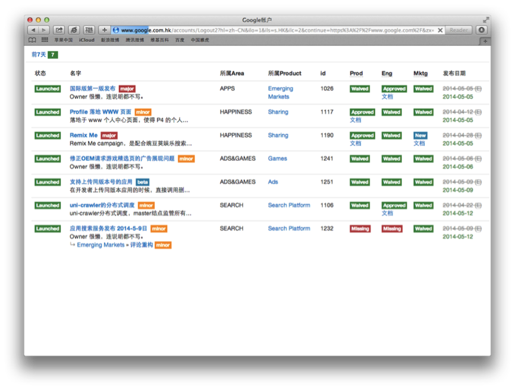Click the Prod Missing badge in row 1232
Screen dimensions: 515x390
coord(360,229)
